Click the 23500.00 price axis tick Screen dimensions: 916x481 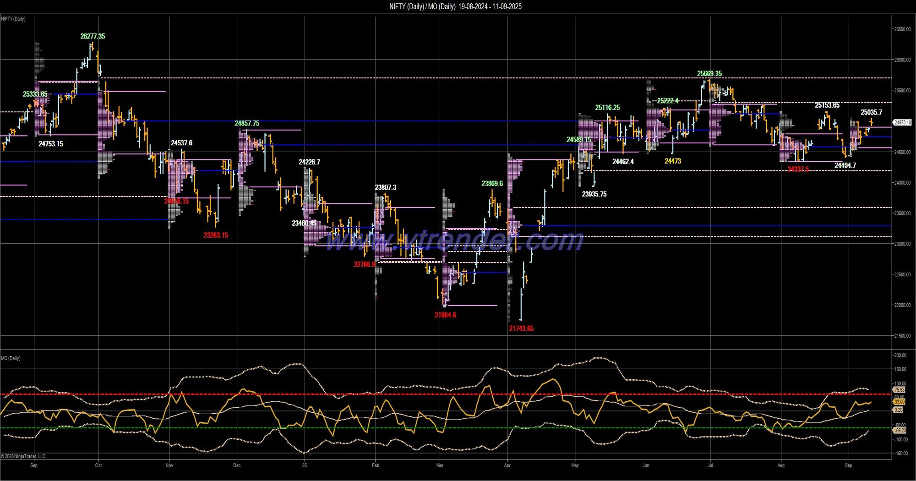(x=903, y=213)
